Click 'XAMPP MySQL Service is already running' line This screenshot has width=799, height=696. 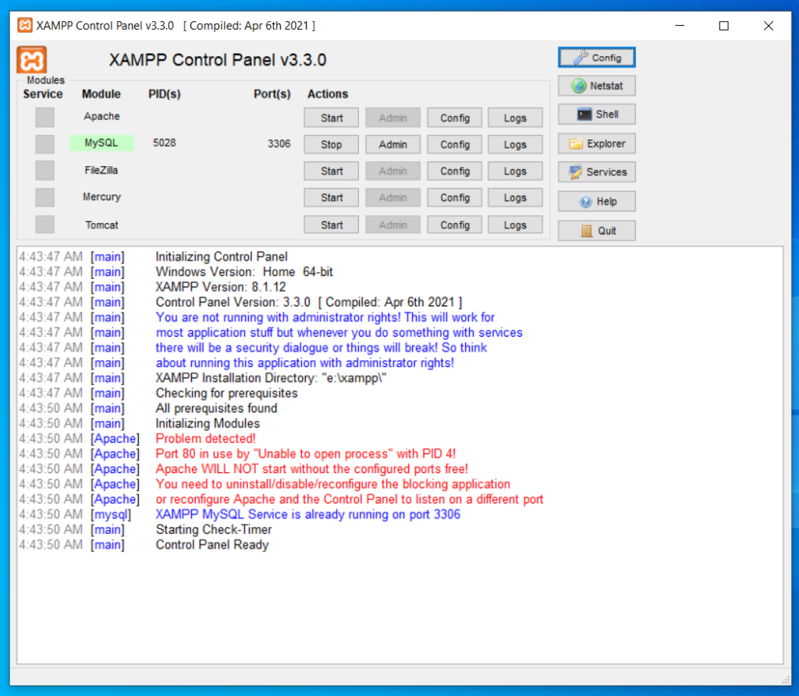point(307,514)
